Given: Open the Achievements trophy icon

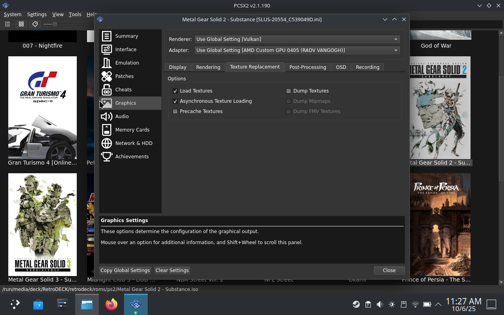Looking at the screenshot, I should point(107,157).
